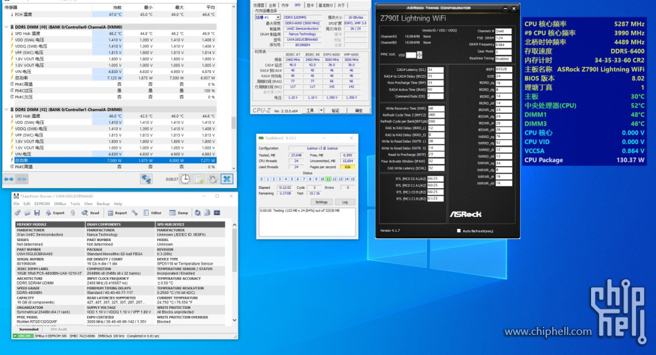The width and height of the screenshot is (656, 355).
Task: Open Editor in Thaiphoon Burner toolbar
Action: pos(153,213)
